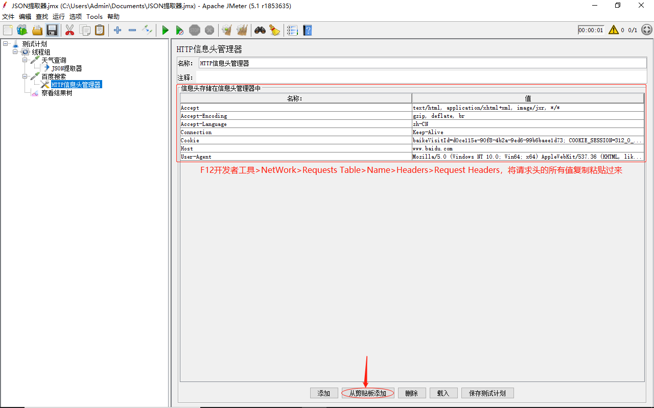654x408 pixels.
Task: Click the 名称 column header
Action: tap(296, 98)
